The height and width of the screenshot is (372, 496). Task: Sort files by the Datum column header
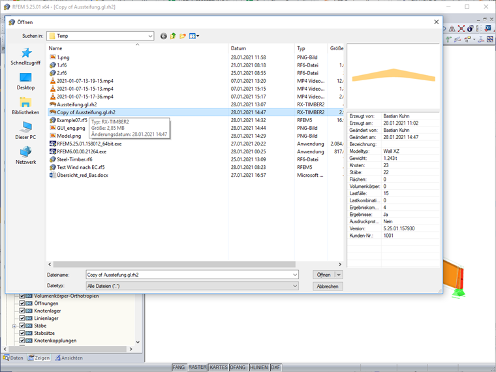(261, 48)
